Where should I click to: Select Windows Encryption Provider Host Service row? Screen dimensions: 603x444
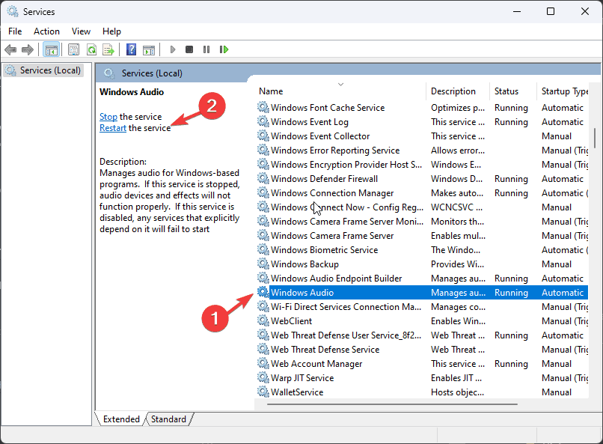421,164
